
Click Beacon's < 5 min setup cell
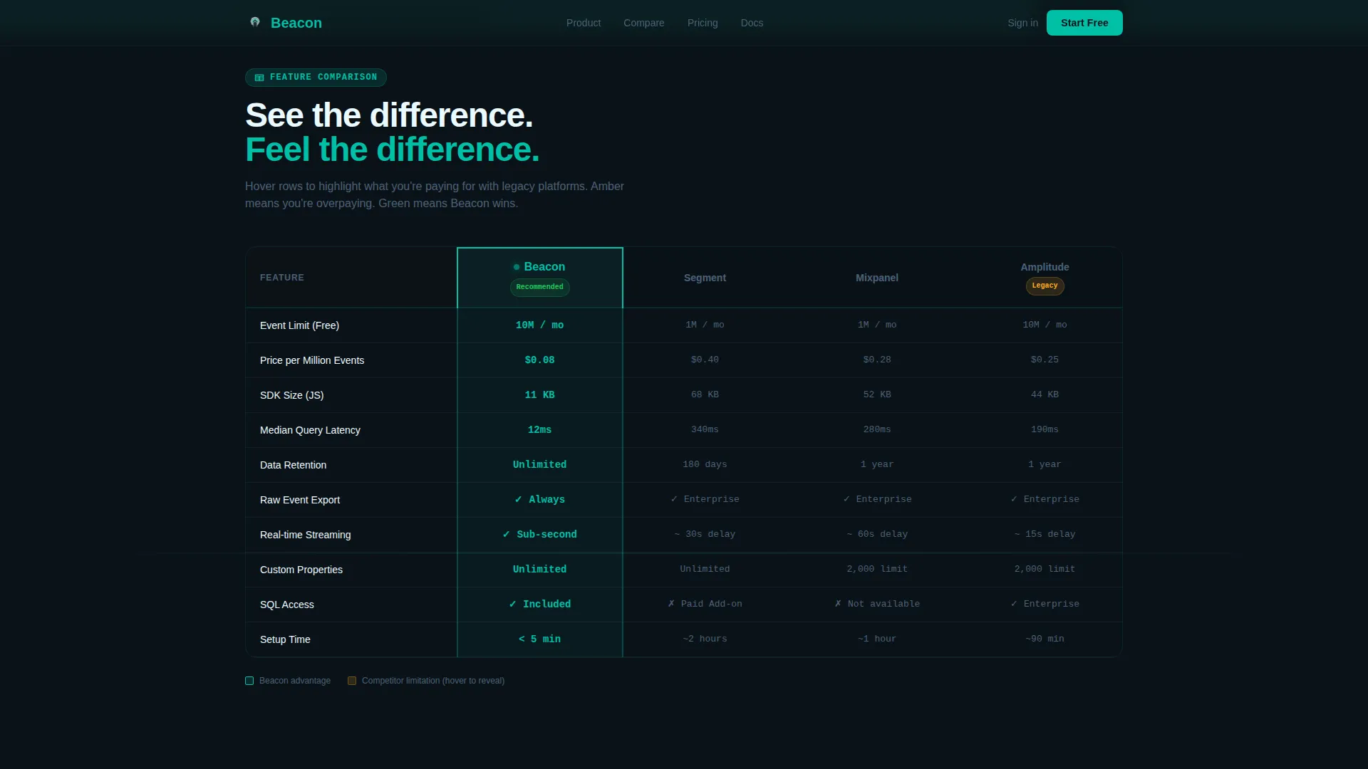(x=540, y=639)
